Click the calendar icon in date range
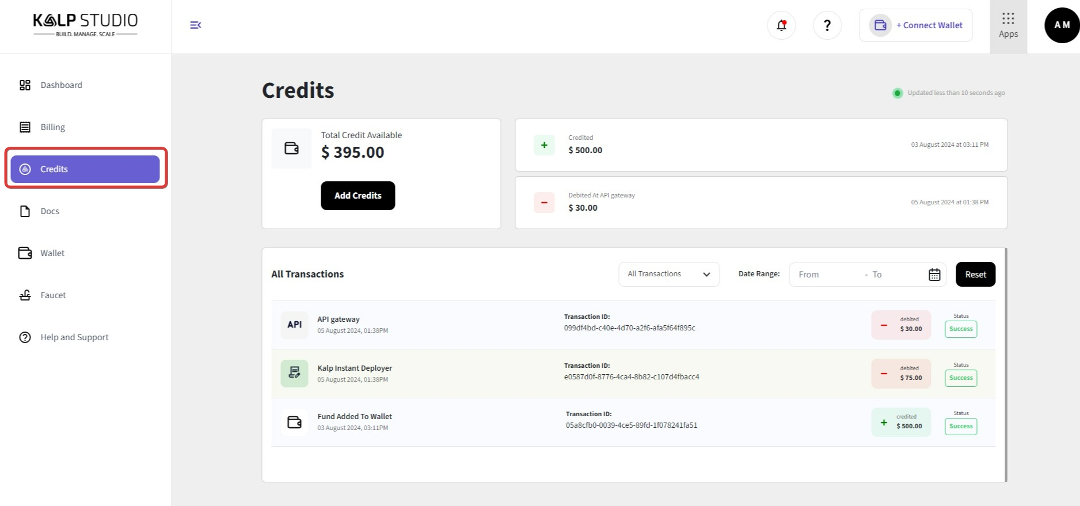1080x506 pixels. click(934, 275)
